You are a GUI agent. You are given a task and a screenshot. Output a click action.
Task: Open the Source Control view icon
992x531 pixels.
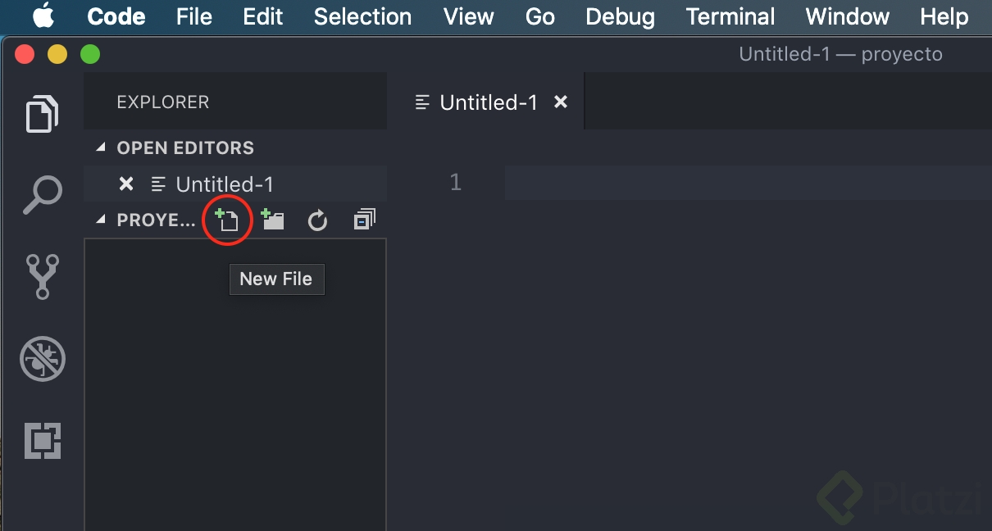click(43, 276)
